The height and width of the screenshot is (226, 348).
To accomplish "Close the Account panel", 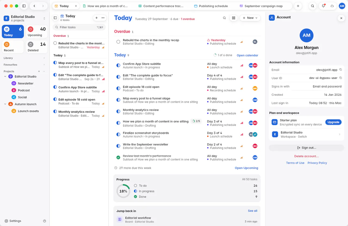I will 341,18.
